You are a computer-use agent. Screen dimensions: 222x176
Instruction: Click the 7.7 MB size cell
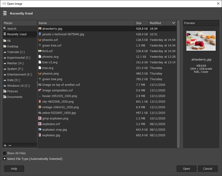(141, 85)
